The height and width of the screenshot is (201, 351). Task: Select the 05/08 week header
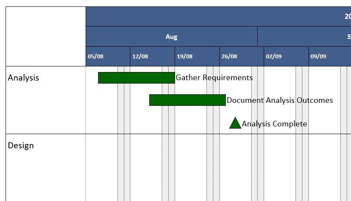point(108,56)
